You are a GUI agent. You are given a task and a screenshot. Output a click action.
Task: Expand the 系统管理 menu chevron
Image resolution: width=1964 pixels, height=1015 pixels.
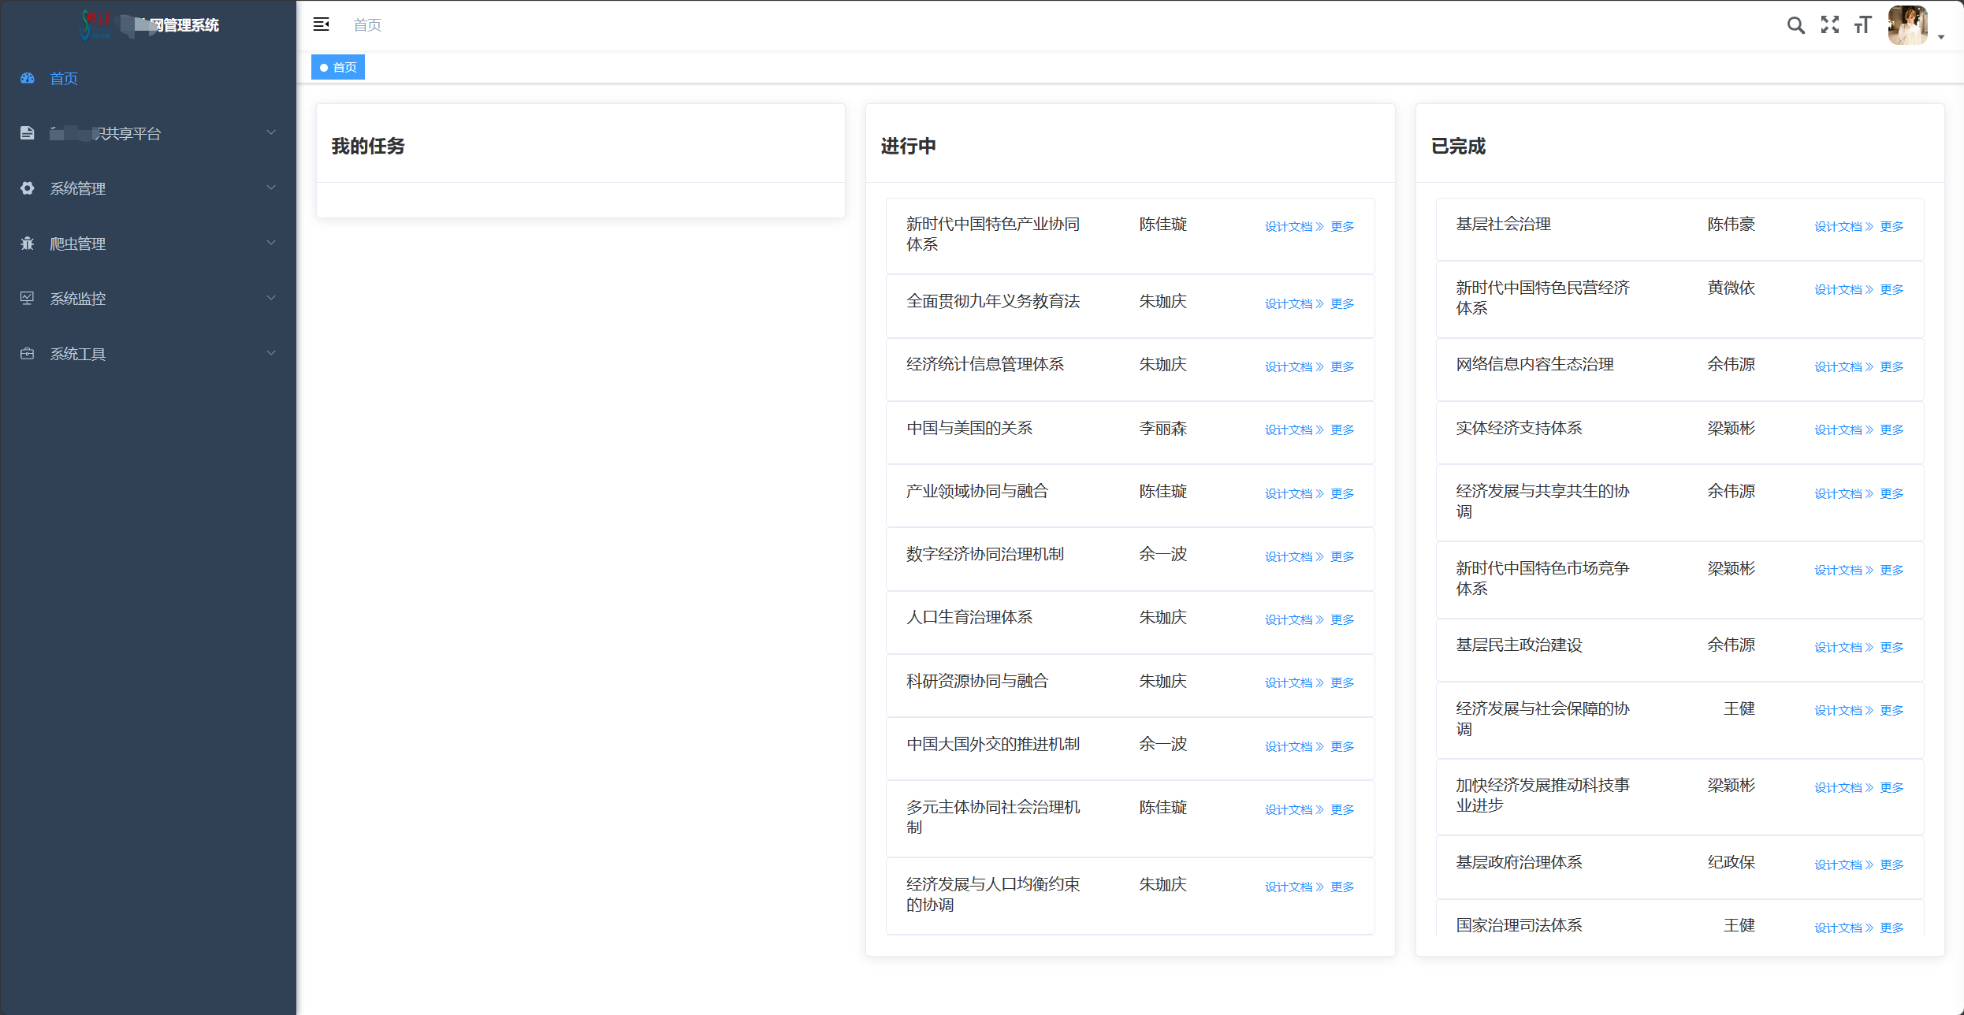click(271, 188)
